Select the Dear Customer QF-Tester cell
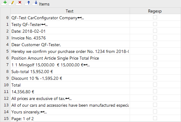 (x=70, y=44)
